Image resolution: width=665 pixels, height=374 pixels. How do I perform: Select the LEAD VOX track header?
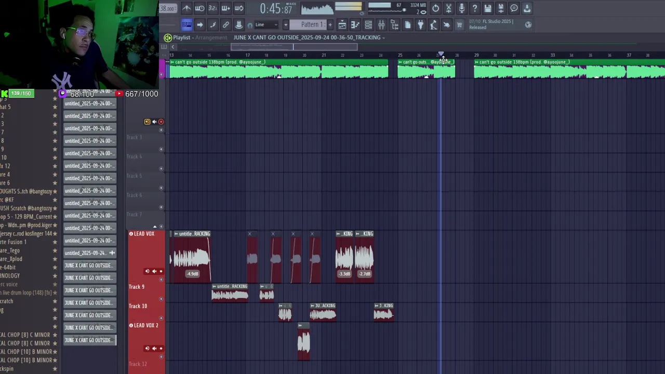[147, 257]
